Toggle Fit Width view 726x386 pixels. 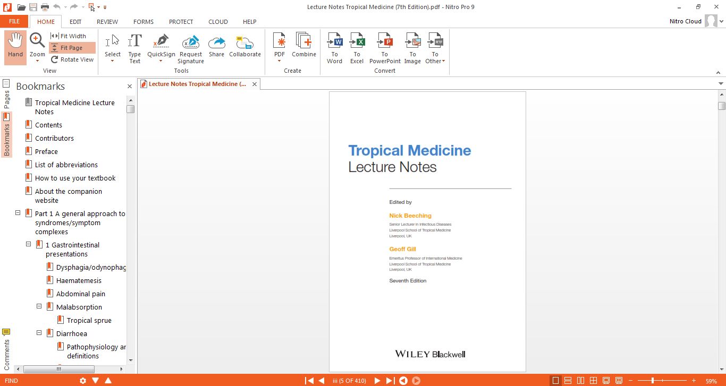click(x=69, y=36)
